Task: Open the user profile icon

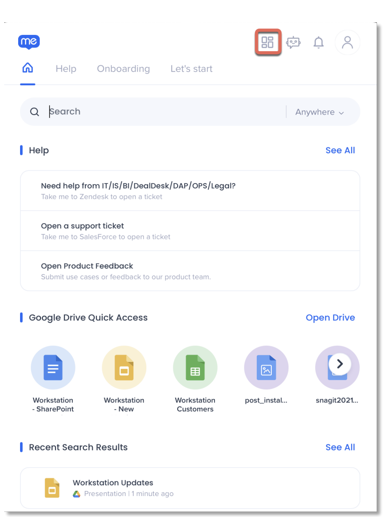Action: (x=347, y=42)
